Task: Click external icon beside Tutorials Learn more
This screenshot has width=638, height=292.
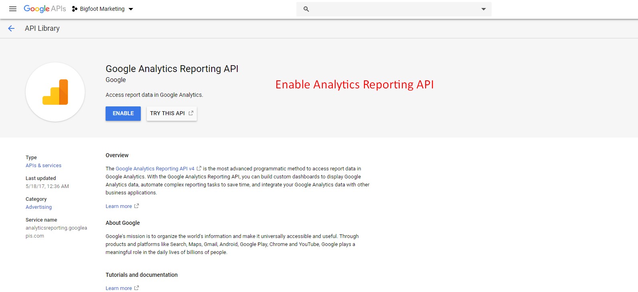Action: pyautogui.click(x=136, y=288)
